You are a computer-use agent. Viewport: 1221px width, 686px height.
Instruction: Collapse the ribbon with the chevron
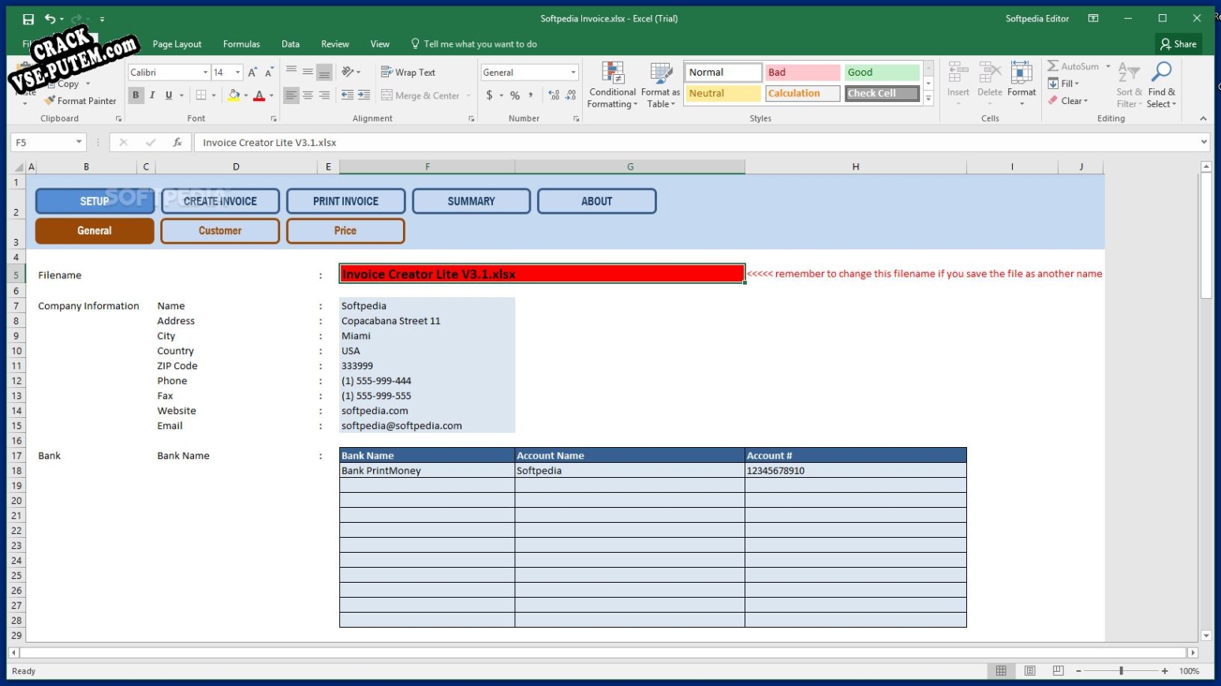pyautogui.click(x=1203, y=119)
